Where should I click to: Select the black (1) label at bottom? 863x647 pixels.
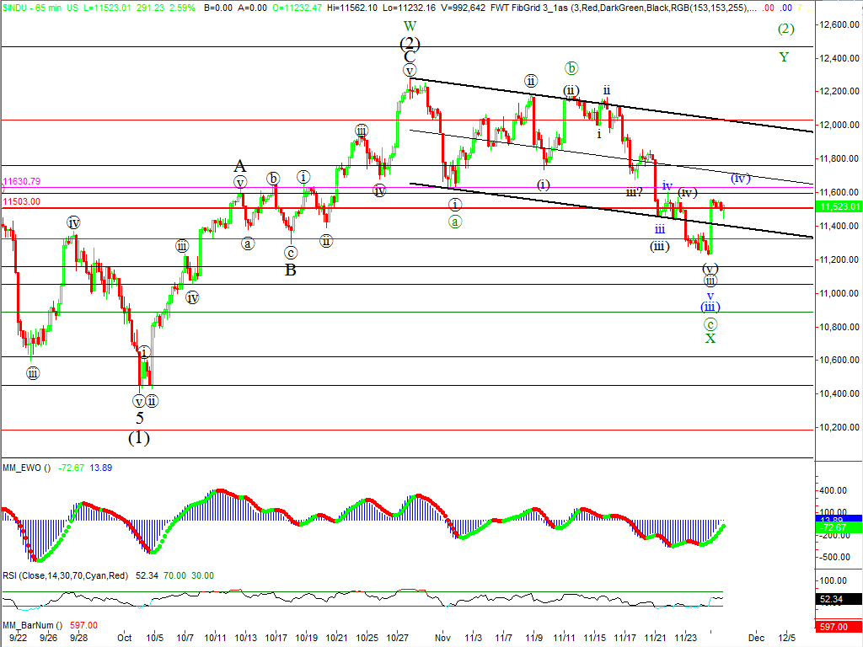tap(139, 438)
